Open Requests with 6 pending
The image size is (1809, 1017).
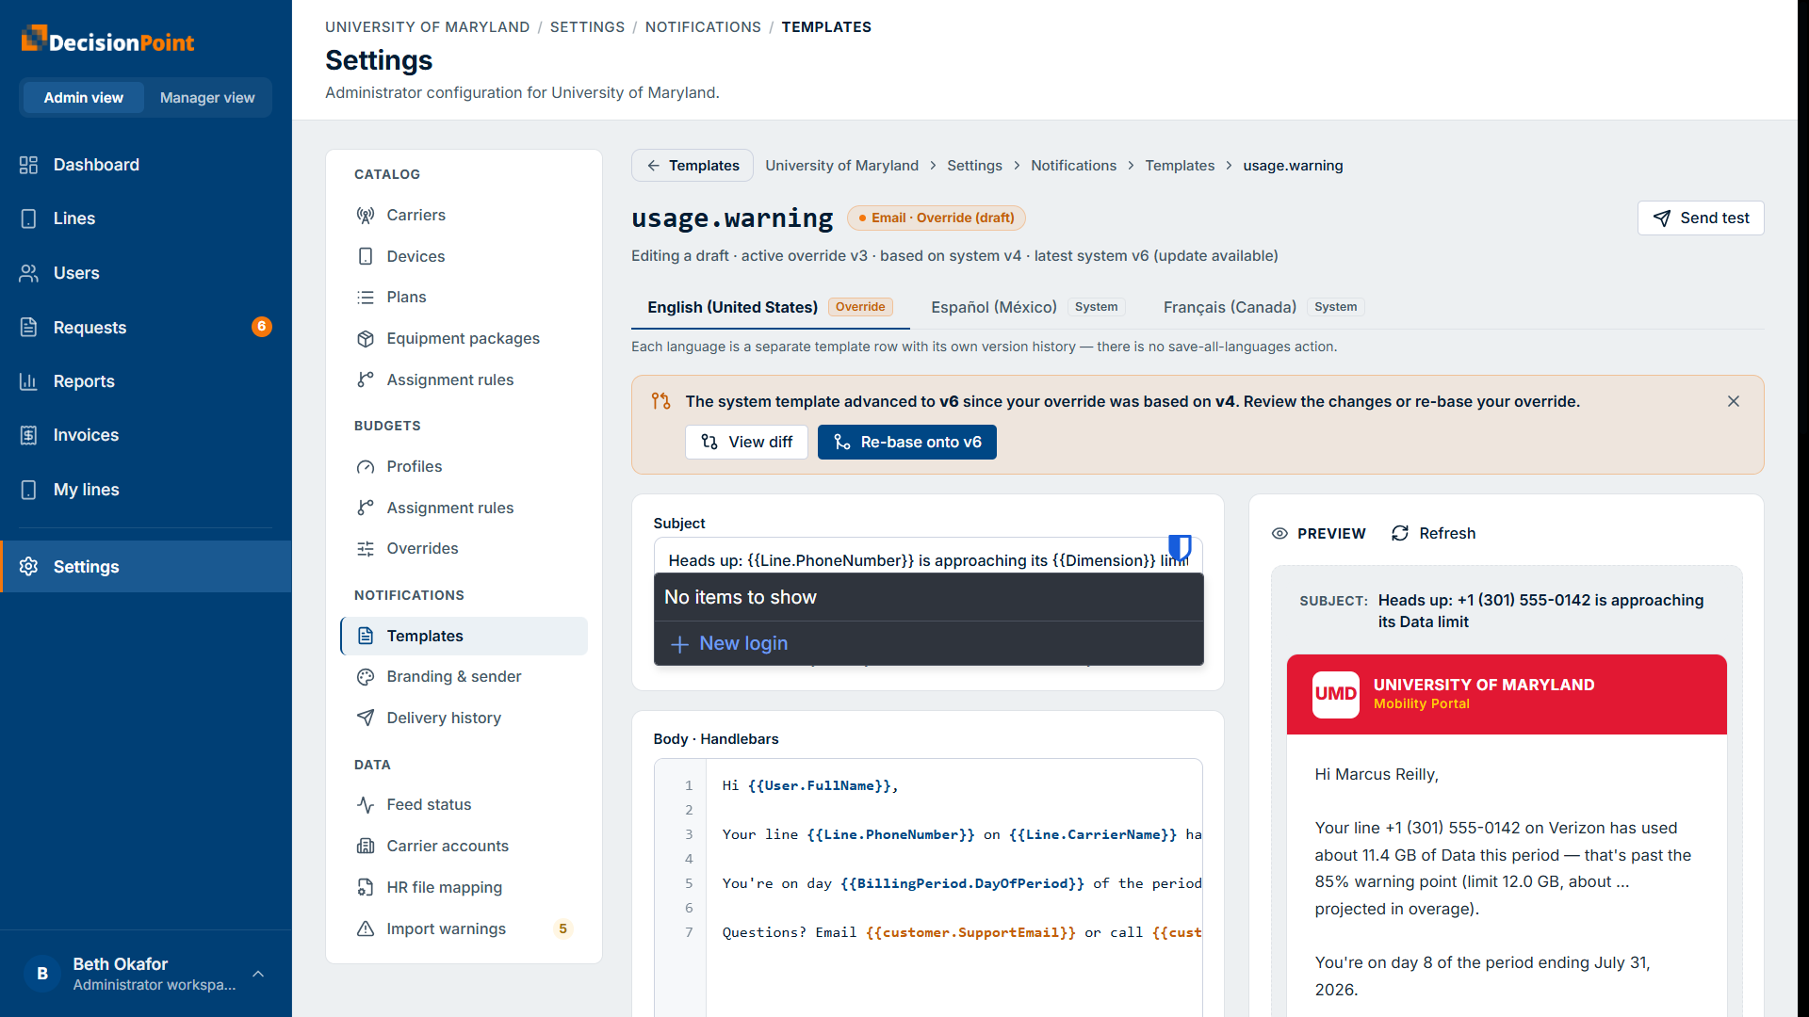[146, 328]
